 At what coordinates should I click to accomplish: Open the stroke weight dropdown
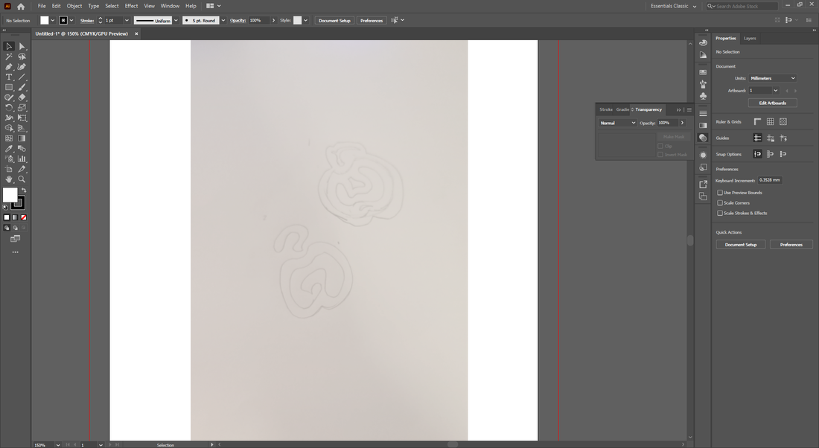tap(127, 20)
